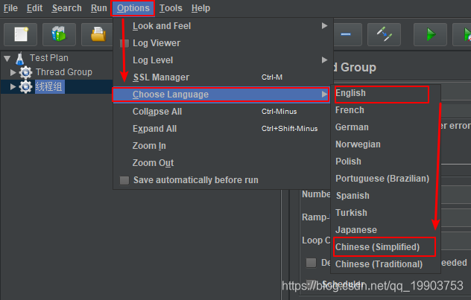471x300 pixels.
Task: Select Expand All menu entry
Action: (221, 129)
